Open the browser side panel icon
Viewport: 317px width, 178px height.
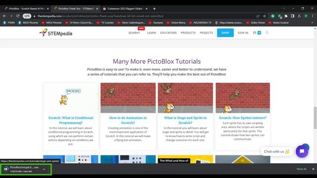(x=293, y=16)
